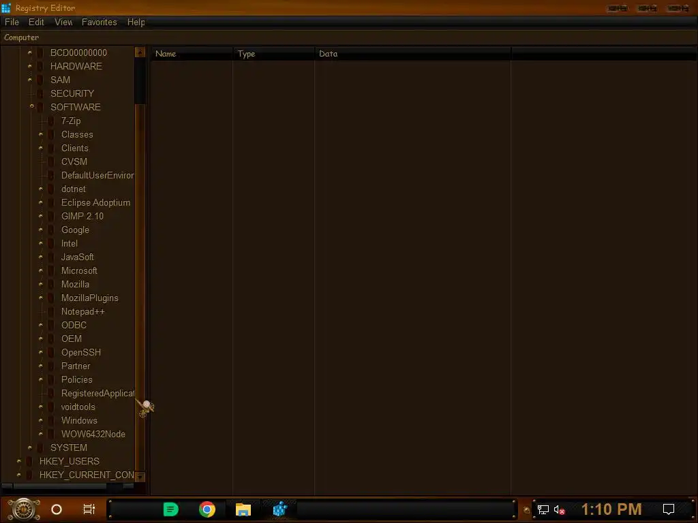The height and width of the screenshot is (523, 698).
Task: Collapse the SOFTWARE key
Action: [x=31, y=106]
